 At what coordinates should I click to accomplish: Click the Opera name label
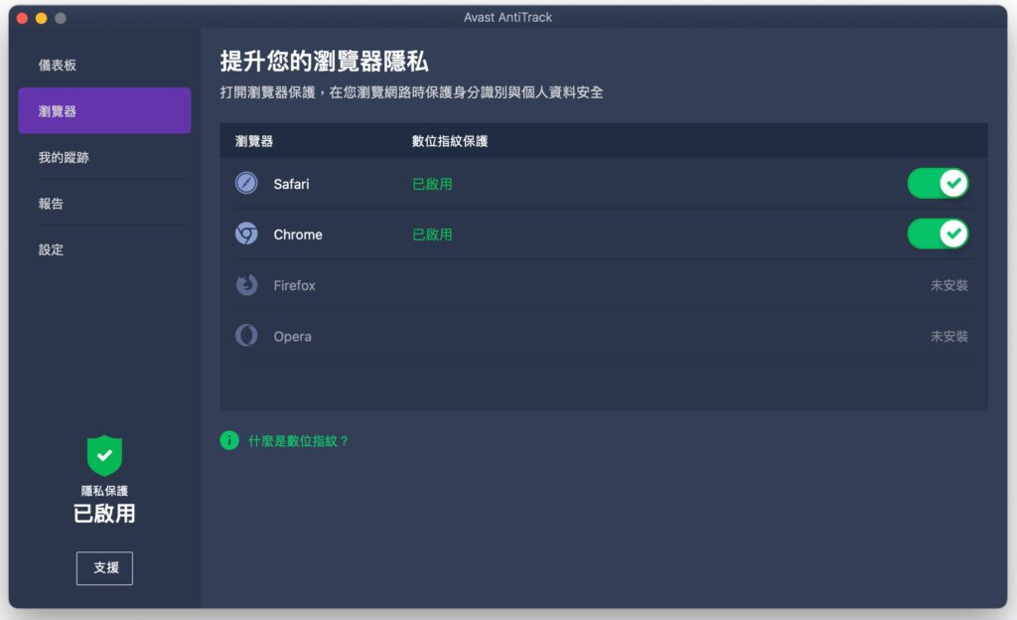293,337
